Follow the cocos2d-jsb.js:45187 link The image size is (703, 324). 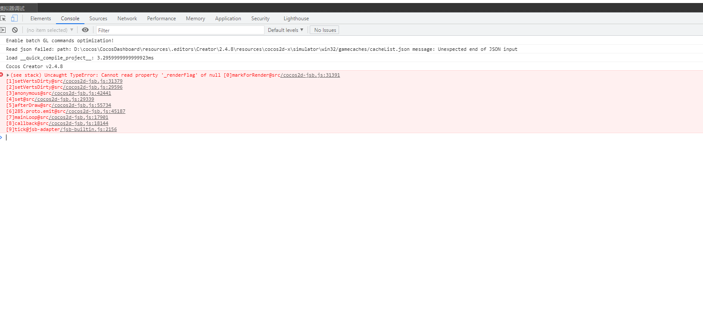point(96,111)
